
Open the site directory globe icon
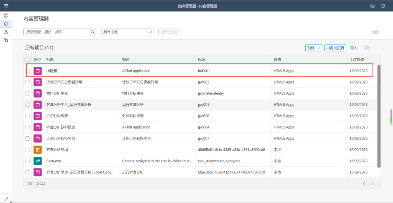(x=6, y=16)
